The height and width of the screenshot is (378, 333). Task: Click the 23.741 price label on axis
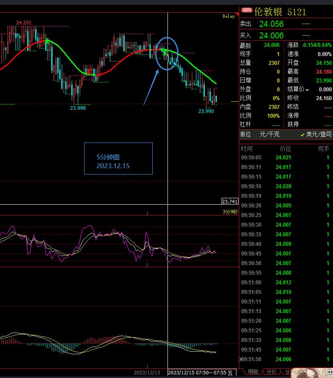click(230, 201)
